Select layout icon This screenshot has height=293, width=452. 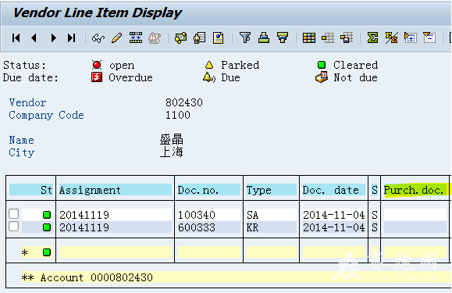click(328, 38)
